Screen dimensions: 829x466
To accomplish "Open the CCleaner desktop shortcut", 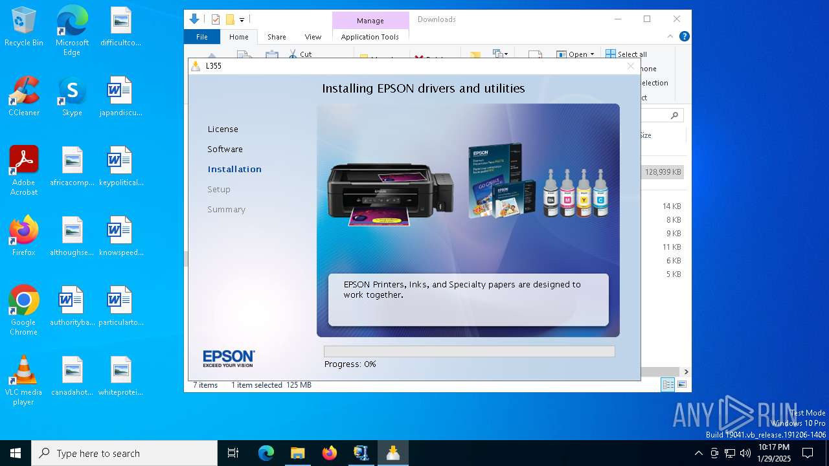I will pyautogui.click(x=24, y=97).
